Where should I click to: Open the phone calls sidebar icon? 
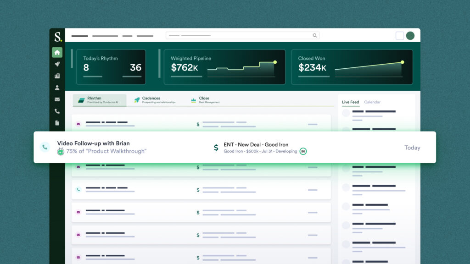tap(57, 111)
